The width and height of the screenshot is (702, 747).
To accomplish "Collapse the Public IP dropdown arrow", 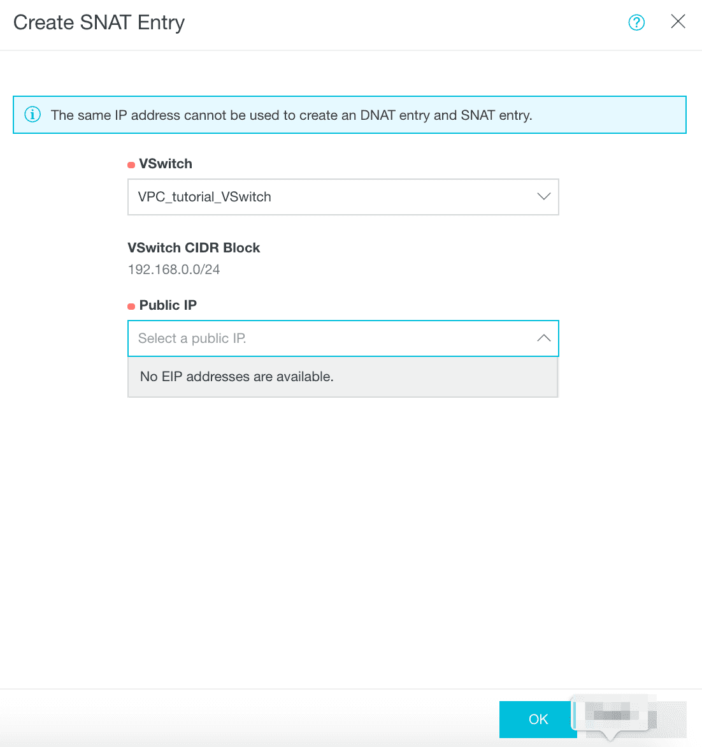I will click(543, 338).
